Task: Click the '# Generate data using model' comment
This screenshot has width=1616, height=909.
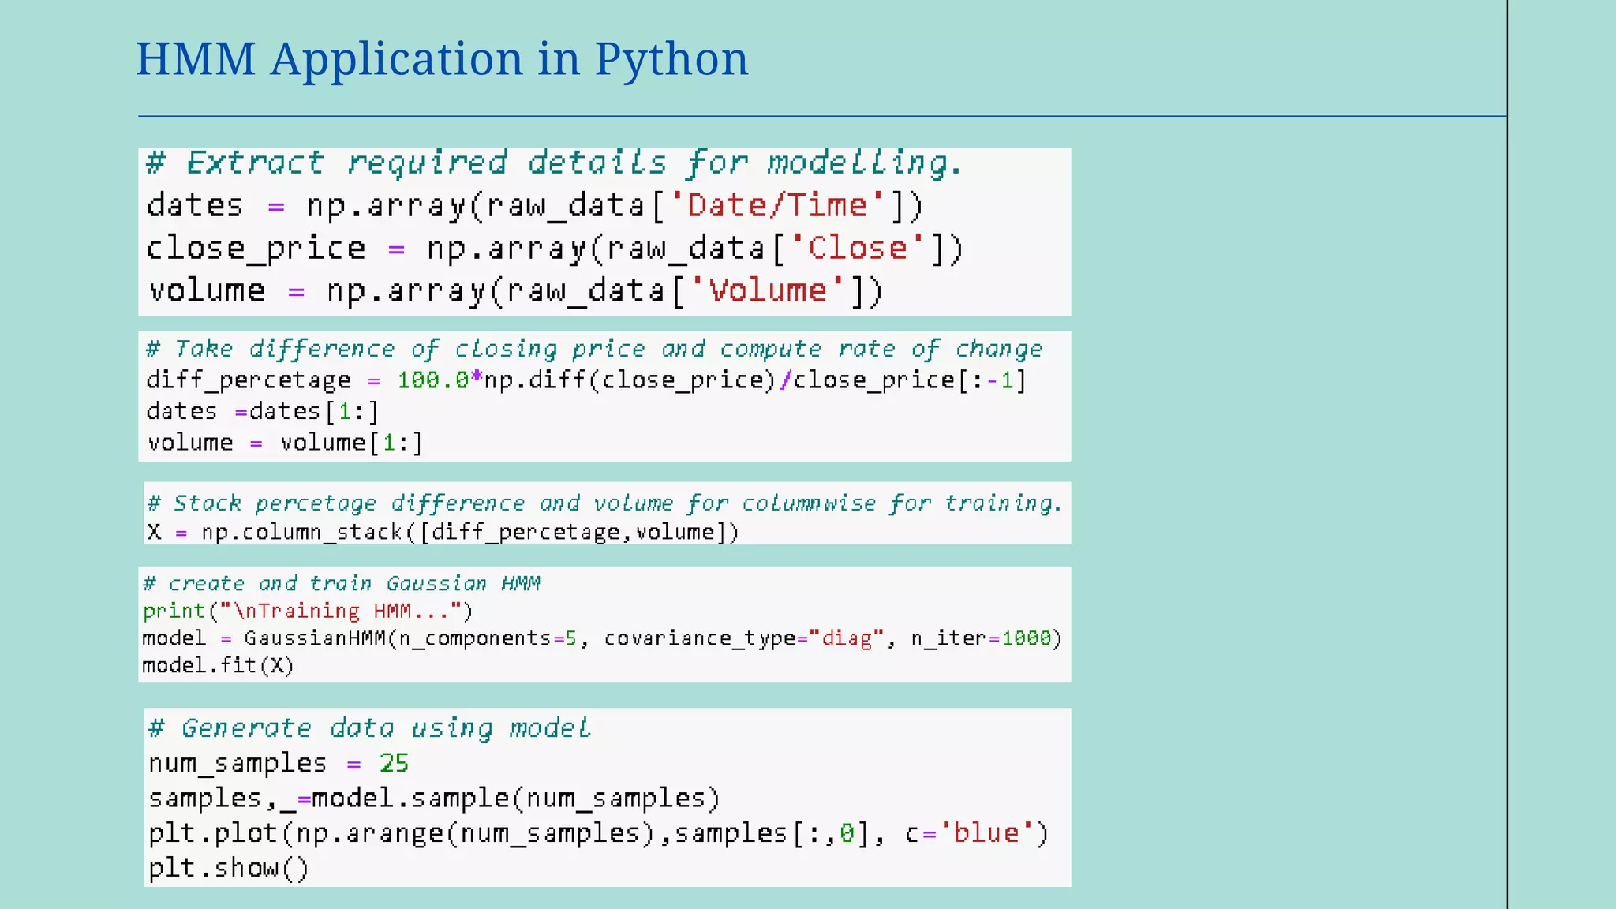Action: (x=370, y=728)
